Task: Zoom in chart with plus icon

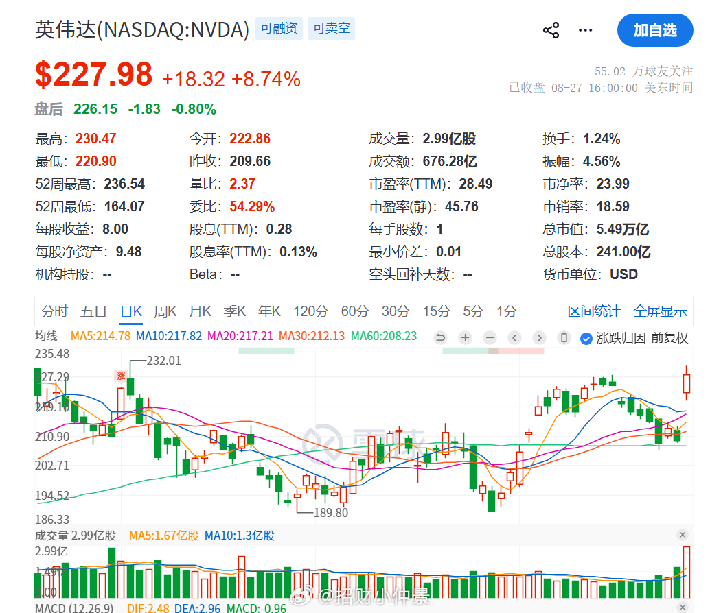Action: click(466, 338)
